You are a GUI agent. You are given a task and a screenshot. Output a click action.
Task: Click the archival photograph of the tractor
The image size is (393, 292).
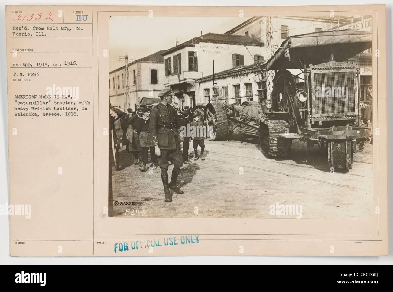[x=241, y=117]
